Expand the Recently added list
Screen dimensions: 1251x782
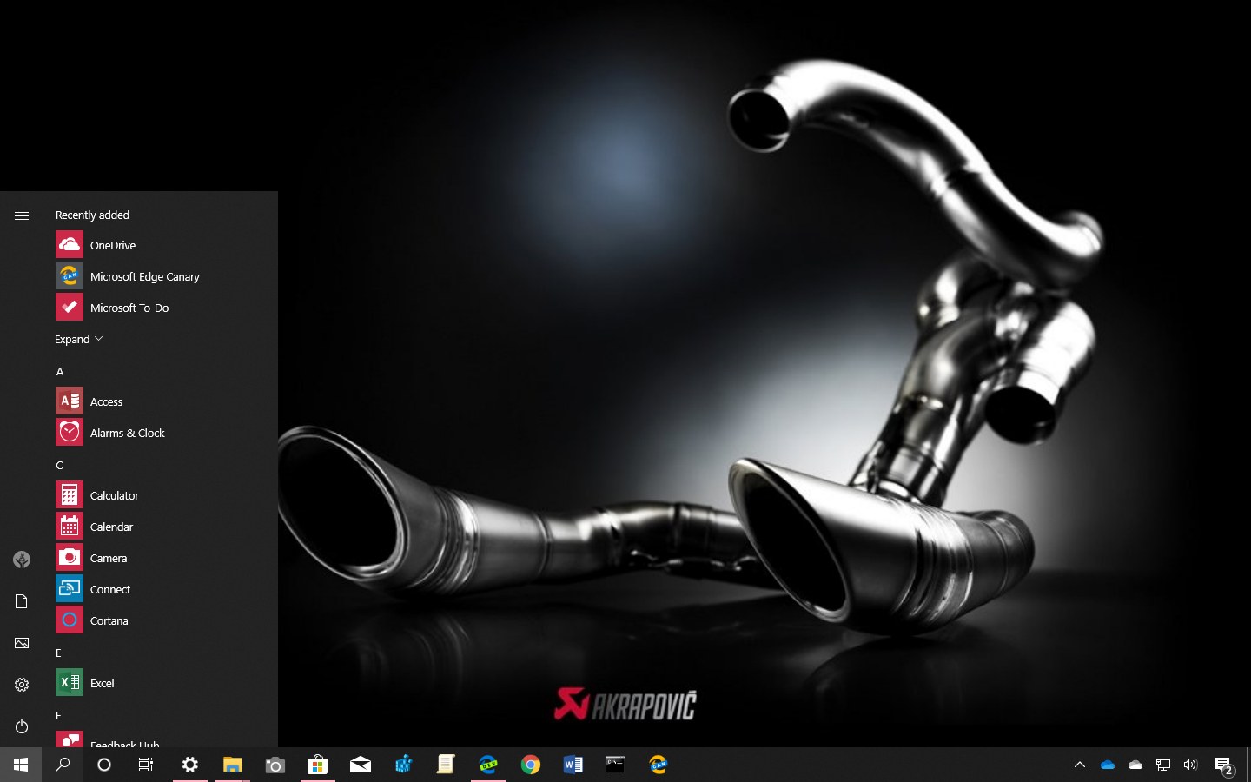click(x=79, y=339)
